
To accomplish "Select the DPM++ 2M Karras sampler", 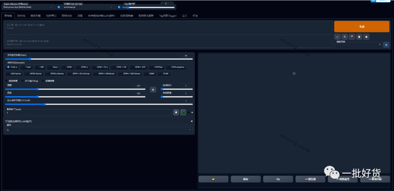I will point(105,74).
